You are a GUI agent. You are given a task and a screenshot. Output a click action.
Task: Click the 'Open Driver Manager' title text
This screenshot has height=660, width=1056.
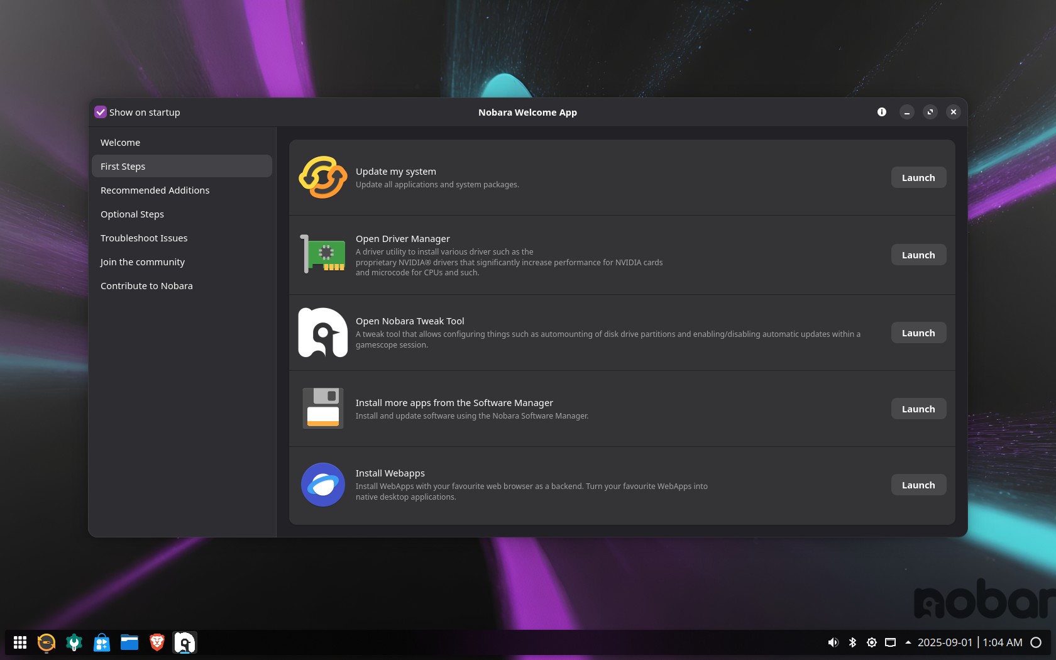click(x=403, y=239)
